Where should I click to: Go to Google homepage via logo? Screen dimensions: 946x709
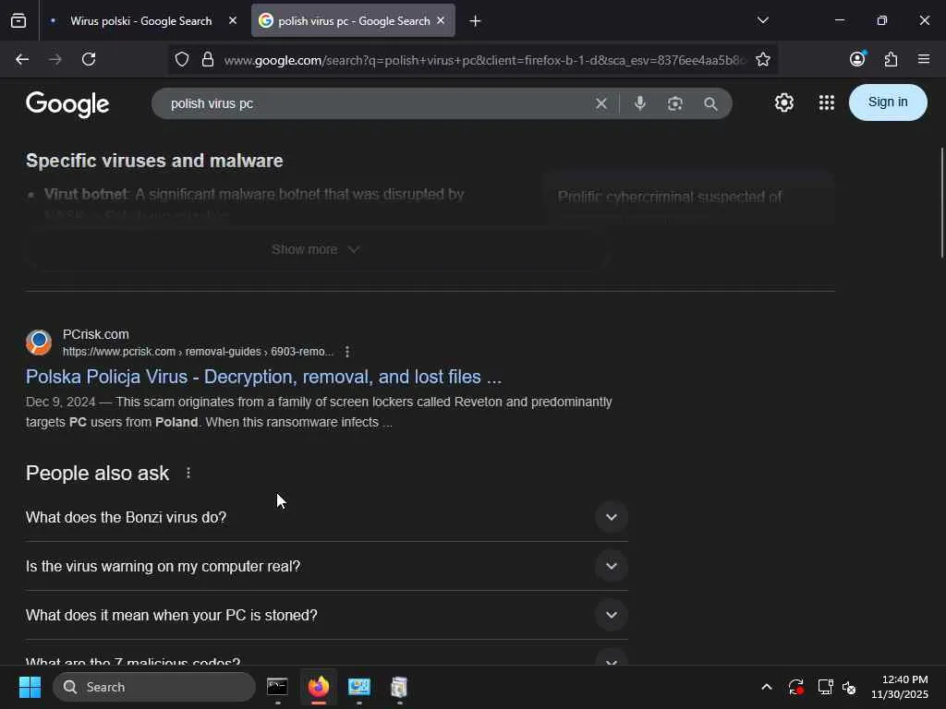coord(67,104)
